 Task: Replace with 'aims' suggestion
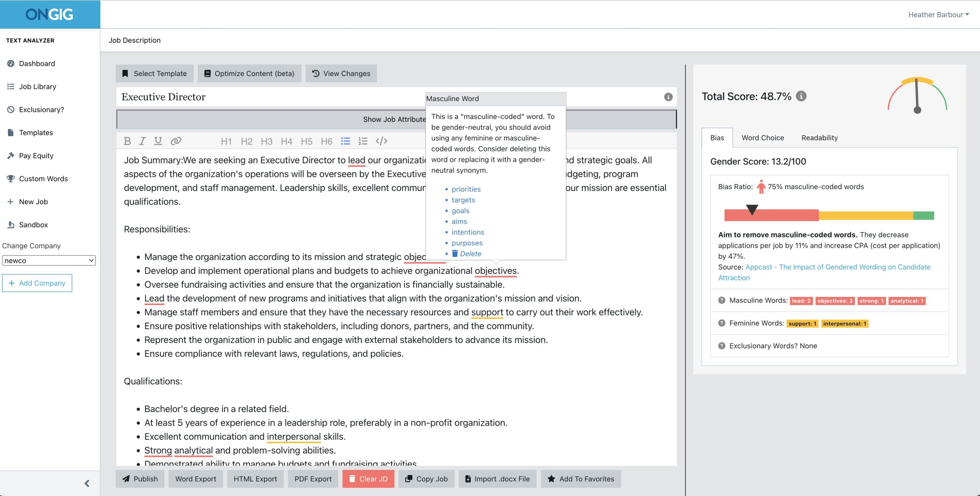point(459,221)
